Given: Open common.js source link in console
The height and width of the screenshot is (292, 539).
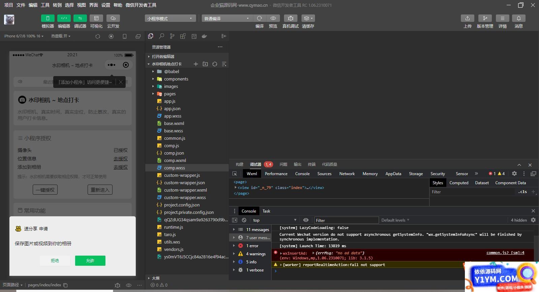Looking at the screenshot, I should [505, 253].
